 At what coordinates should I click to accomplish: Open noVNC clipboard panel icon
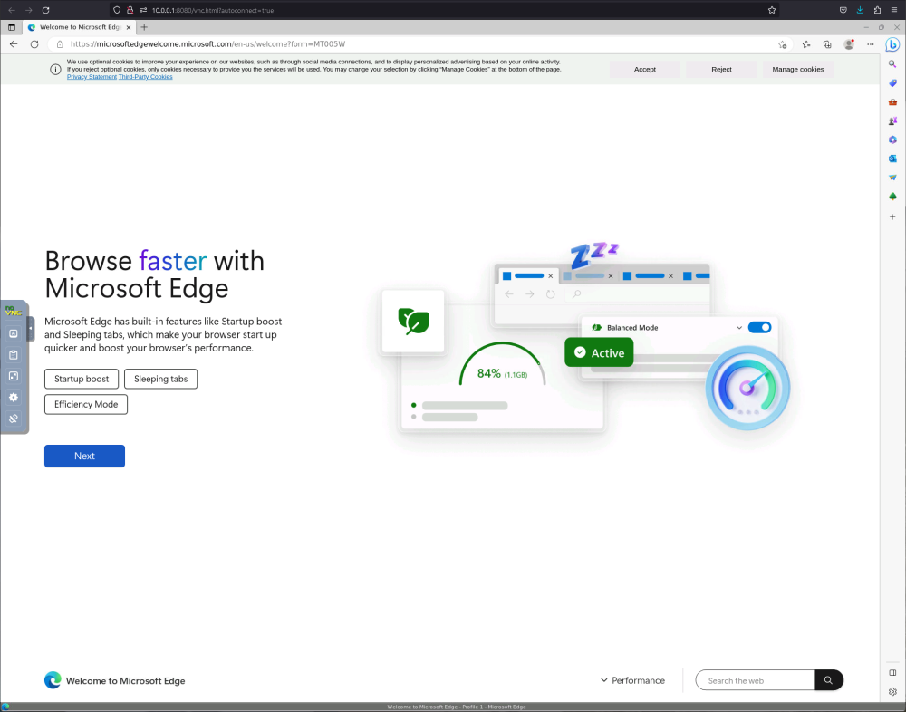tap(14, 355)
